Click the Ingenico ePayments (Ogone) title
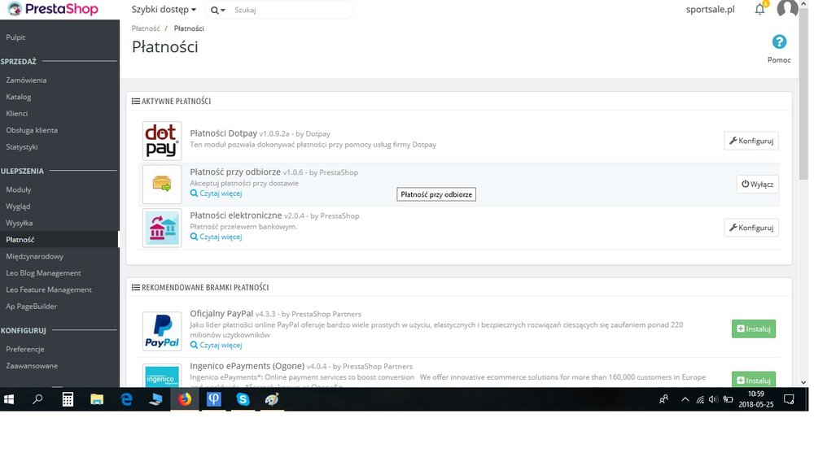 click(247, 366)
